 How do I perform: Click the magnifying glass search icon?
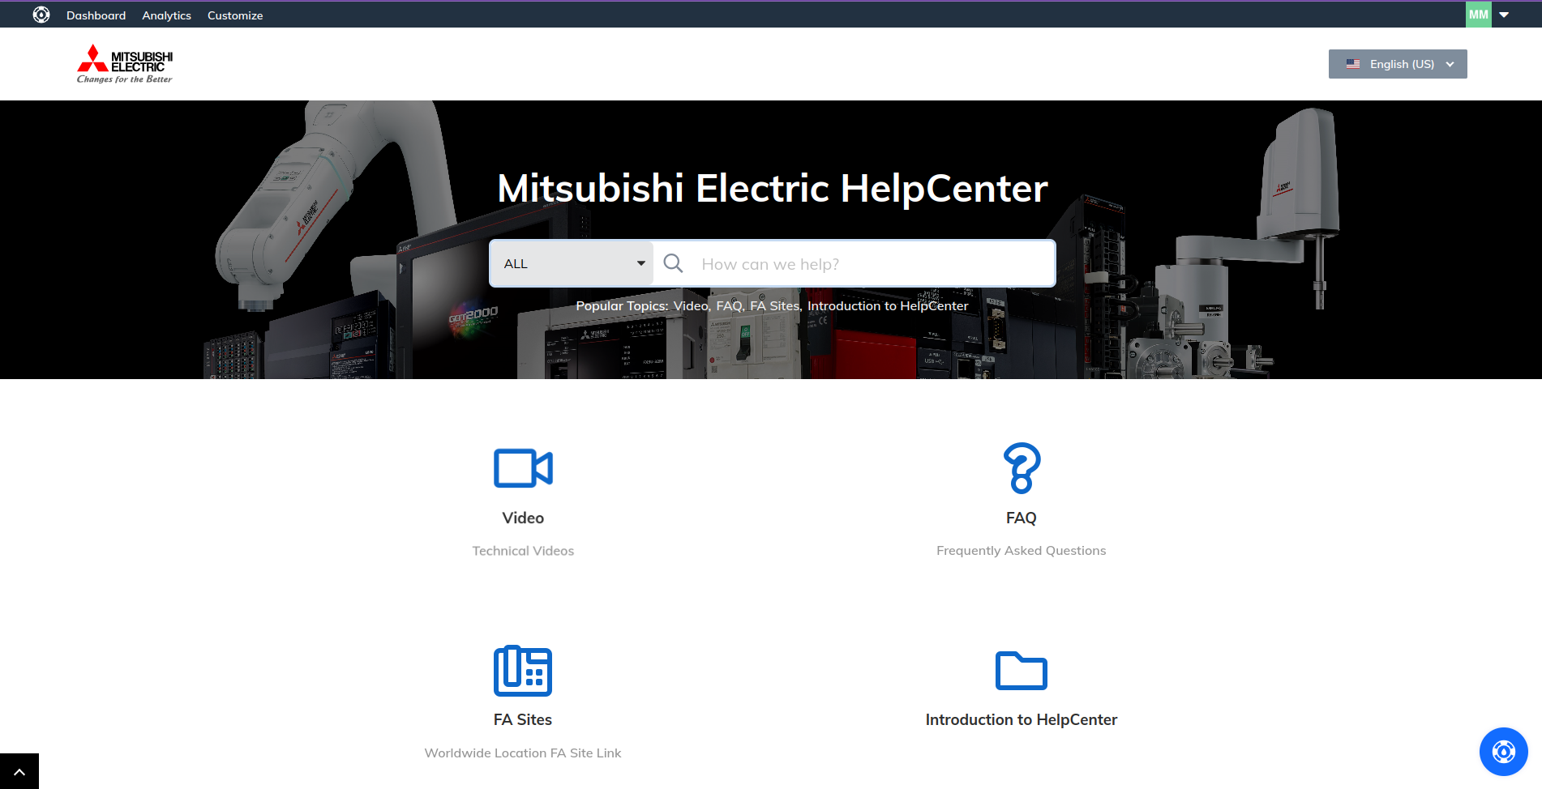(x=673, y=263)
